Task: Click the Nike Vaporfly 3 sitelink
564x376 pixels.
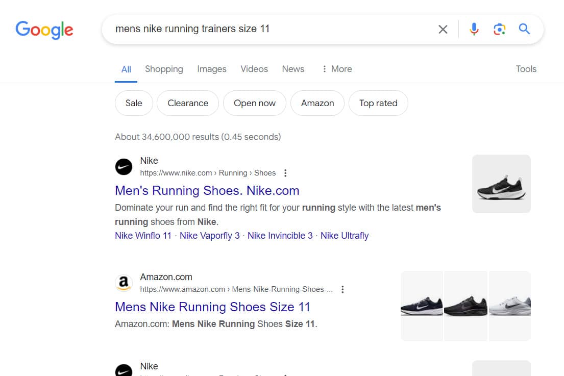Action: pos(209,235)
